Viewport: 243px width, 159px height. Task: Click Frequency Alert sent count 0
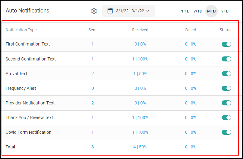93,88
